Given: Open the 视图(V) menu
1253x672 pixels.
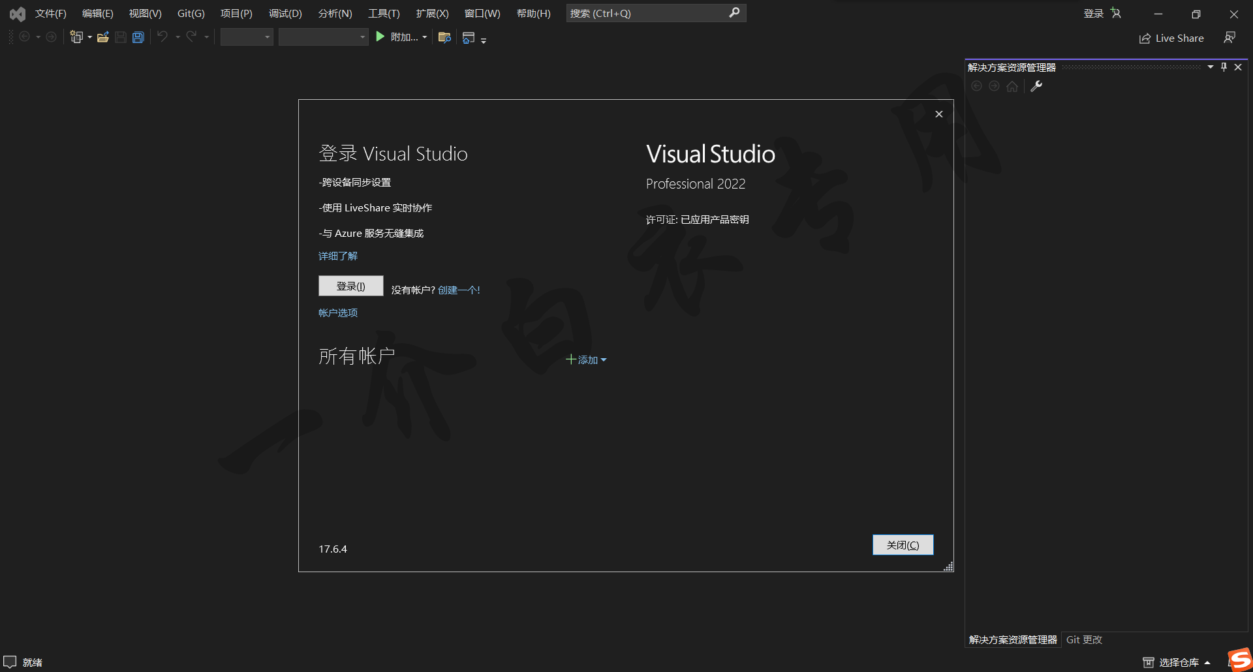Looking at the screenshot, I should click(145, 13).
